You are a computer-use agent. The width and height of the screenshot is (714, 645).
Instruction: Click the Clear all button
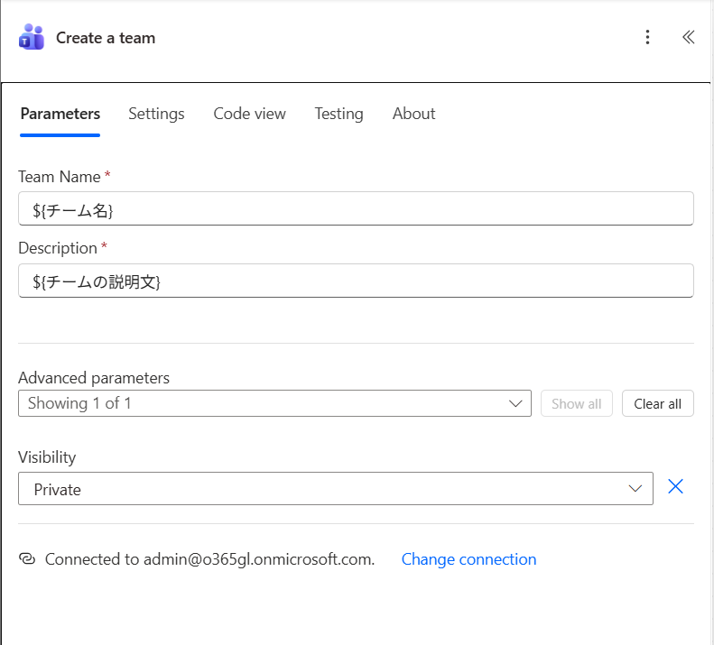tap(657, 403)
